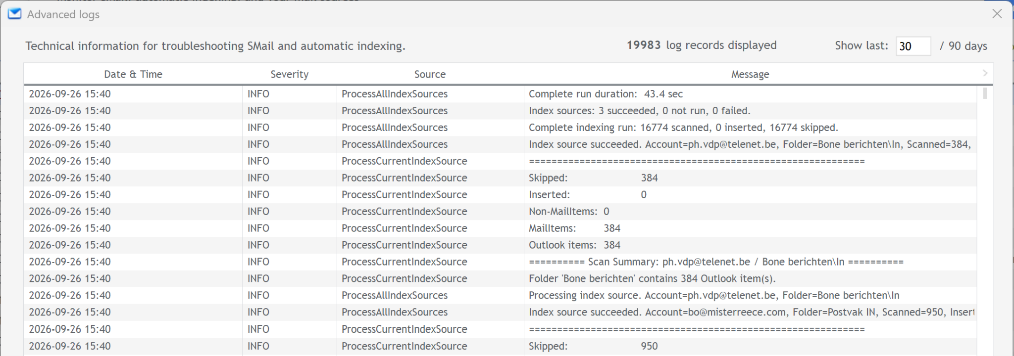The width and height of the screenshot is (1014, 356).
Task: Click the '/ 90 days' label
Action: [x=963, y=46]
